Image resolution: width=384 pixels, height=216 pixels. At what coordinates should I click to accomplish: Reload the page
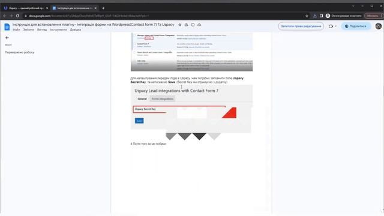pos(17,16)
